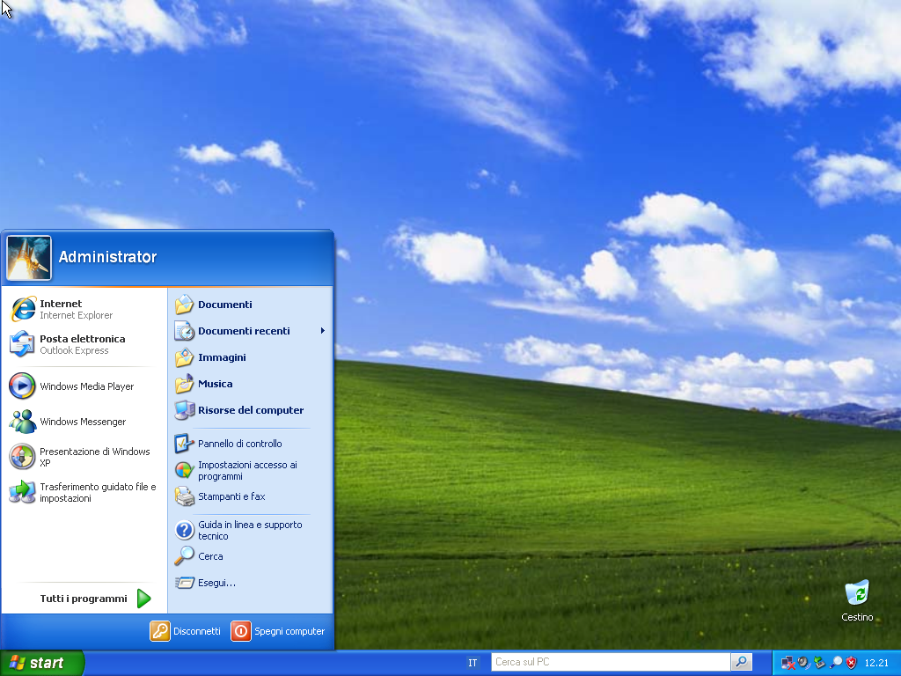Click the start button on taskbar
The height and width of the screenshot is (676, 901).
coord(41,663)
